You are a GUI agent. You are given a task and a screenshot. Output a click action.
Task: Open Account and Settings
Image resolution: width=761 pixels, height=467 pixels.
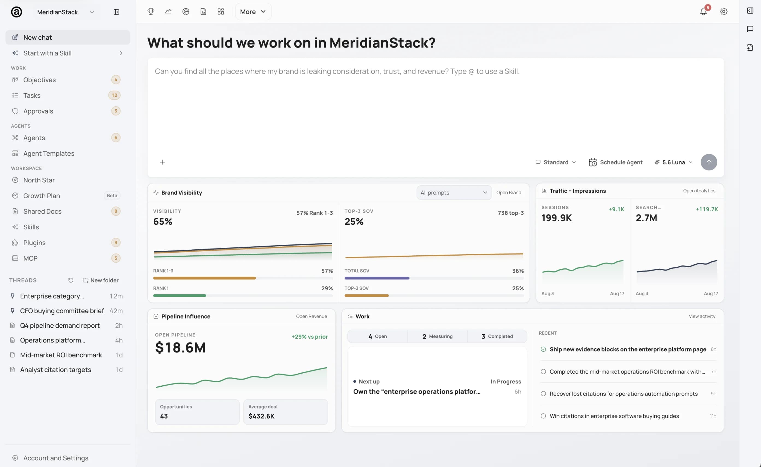point(68,458)
